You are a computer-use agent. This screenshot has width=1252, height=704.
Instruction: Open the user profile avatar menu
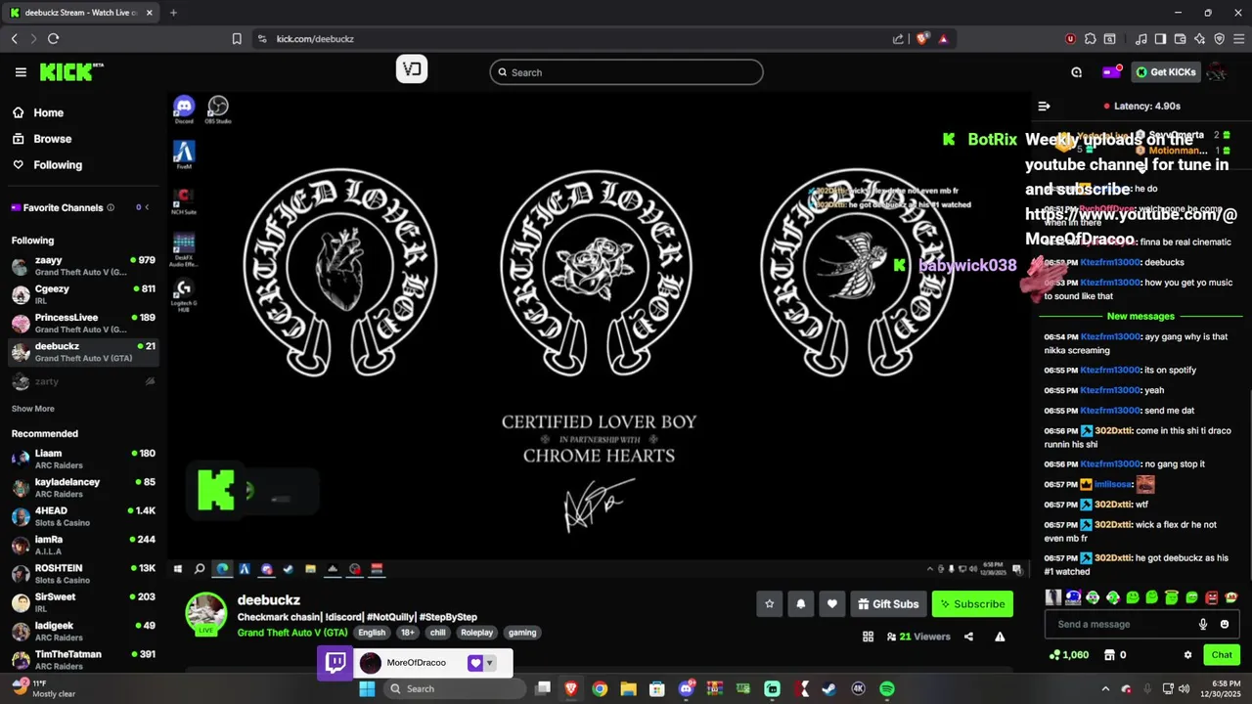coord(1217,72)
